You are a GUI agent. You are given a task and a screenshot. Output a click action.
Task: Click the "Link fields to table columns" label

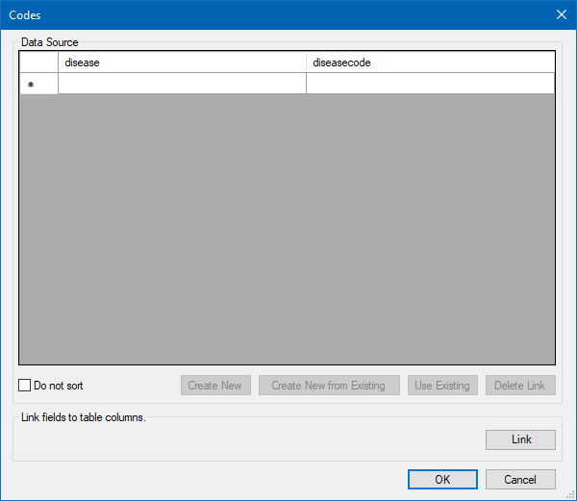83,417
